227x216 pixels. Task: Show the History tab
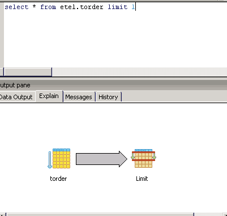(x=108, y=97)
